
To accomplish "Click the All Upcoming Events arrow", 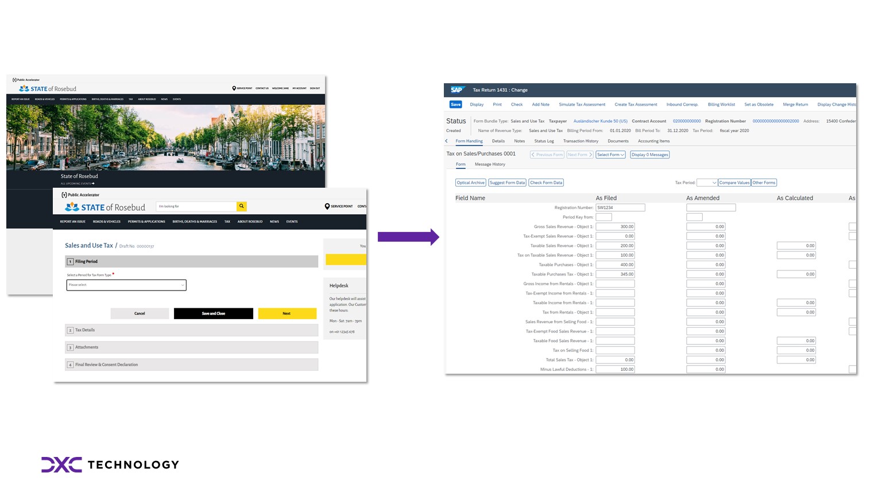I will [93, 184].
